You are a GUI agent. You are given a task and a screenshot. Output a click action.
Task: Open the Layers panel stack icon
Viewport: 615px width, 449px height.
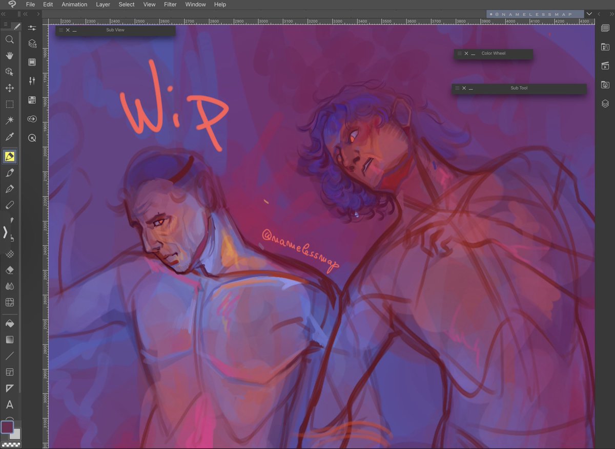click(605, 103)
